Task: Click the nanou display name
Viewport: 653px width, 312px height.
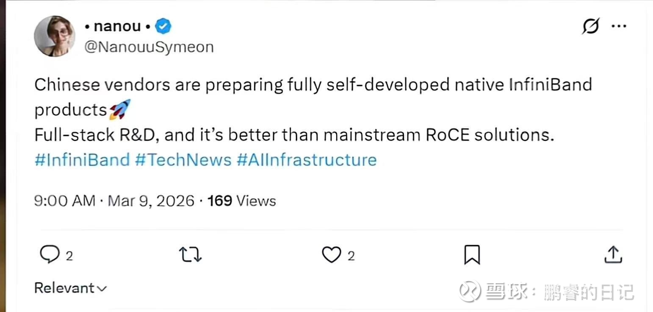Action: 117,26
